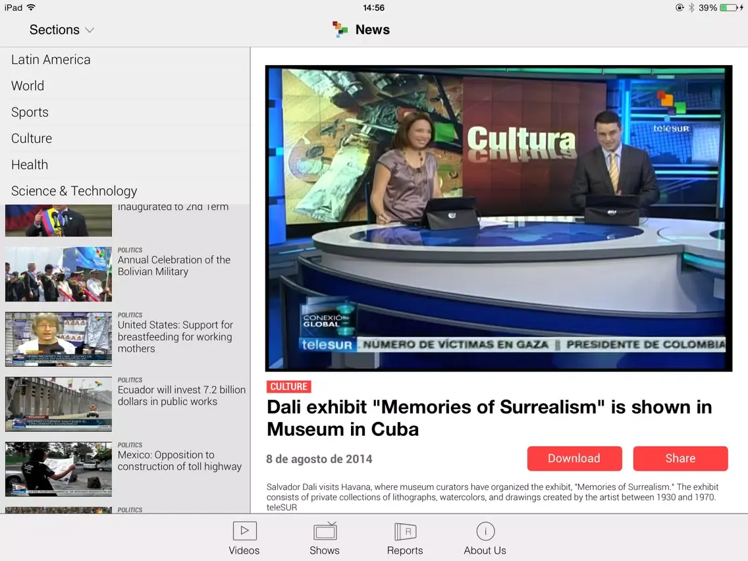Open Mexico toll highway thumbnail
This screenshot has height=561, width=748.
click(x=59, y=469)
